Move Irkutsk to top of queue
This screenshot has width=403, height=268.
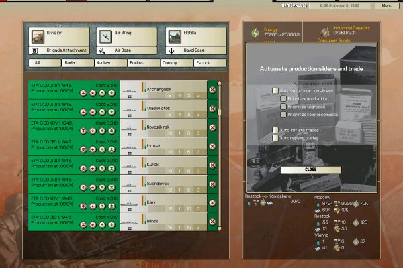[111, 149]
